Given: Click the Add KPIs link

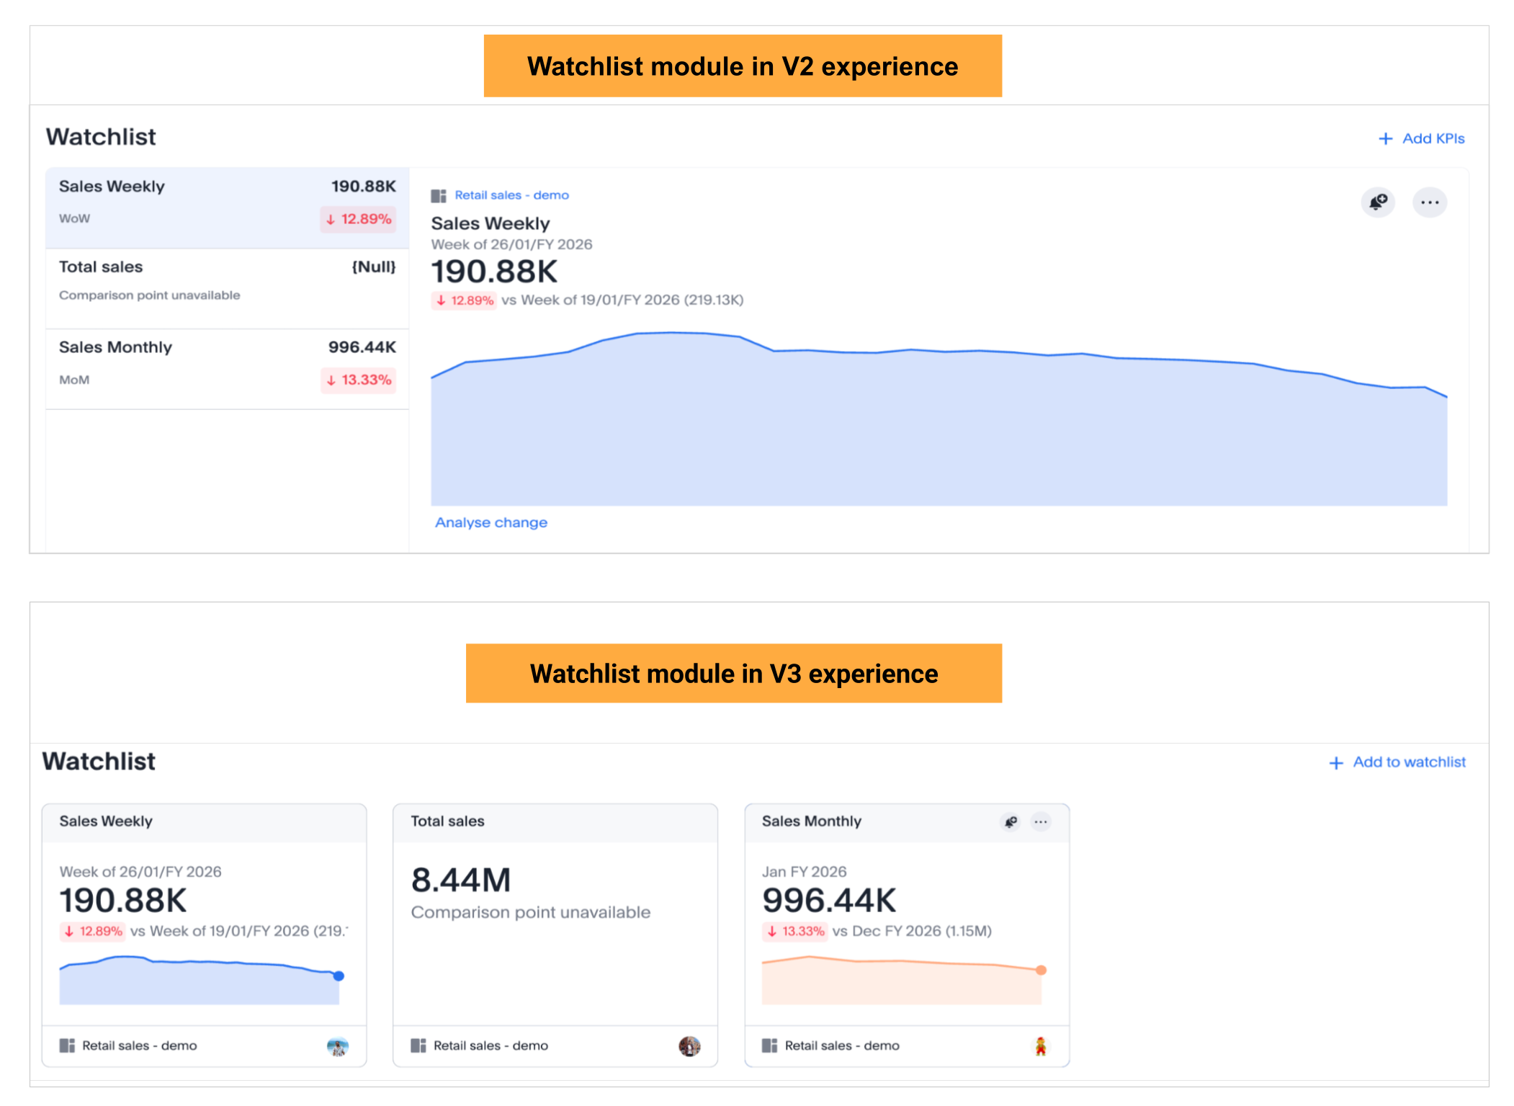Looking at the screenshot, I should tap(1433, 138).
